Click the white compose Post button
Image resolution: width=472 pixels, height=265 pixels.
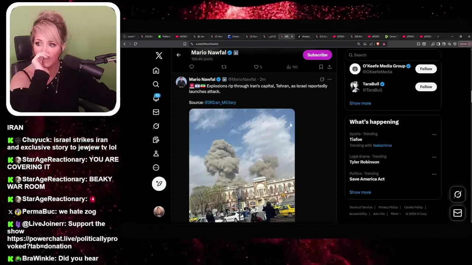coord(159,184)
